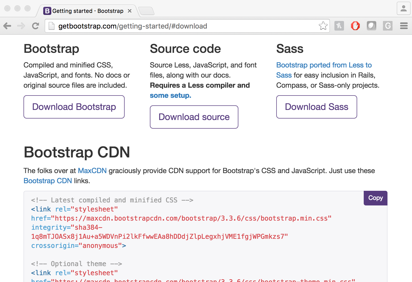The width and height of the screenshot is (412, 282).
Task: Open the G extension next to Ghostery
Action: point(388,26)
